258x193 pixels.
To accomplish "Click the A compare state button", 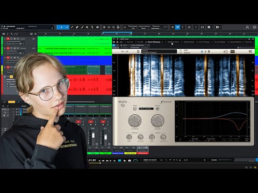I will click(202, 51).
